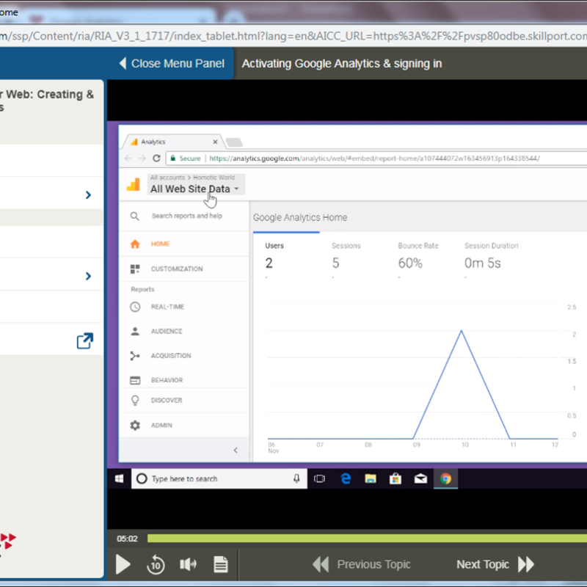Viewport: 587px width, 587px height.
Task: Open Real-Time reports
Action: [184, 307]
